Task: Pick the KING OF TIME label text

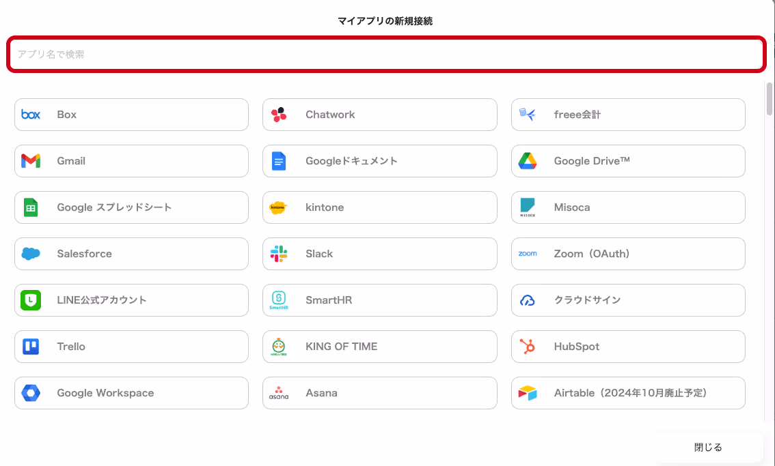Action: tap(342, 347)
